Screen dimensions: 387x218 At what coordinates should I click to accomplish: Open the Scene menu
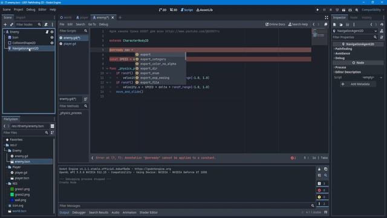click(7, 10)
